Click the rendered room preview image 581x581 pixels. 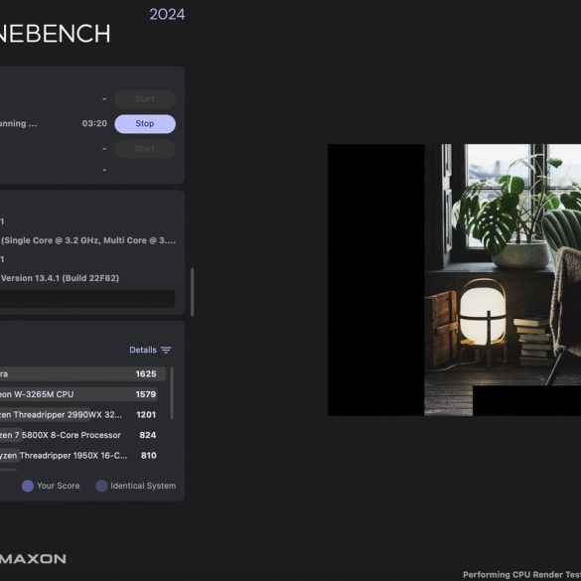pyautogui.click(x=454, y=280)
